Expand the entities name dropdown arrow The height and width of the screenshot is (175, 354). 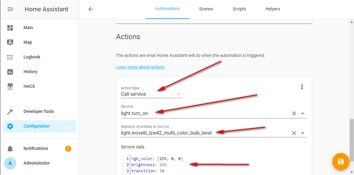pyautogui.click(x=303, y=133)
